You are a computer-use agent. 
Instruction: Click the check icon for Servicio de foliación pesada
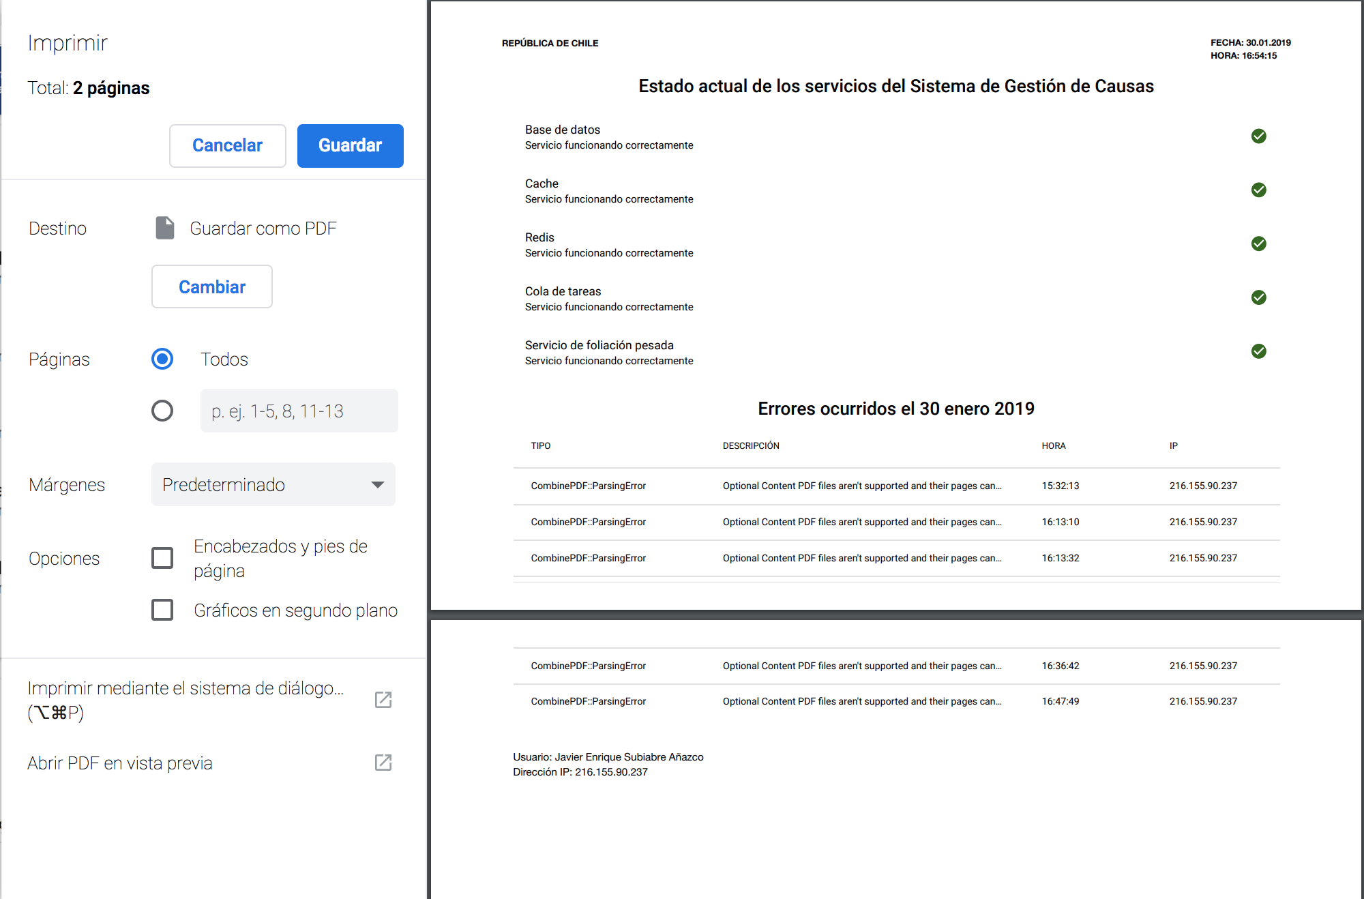pos(1258,351)
